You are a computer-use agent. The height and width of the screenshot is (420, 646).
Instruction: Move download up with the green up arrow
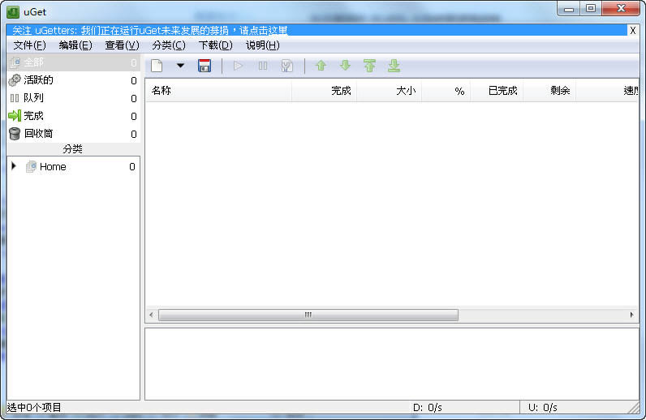point(321,66)
